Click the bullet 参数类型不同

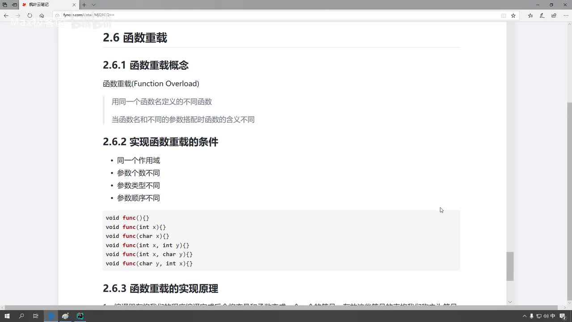click(139, 186)
